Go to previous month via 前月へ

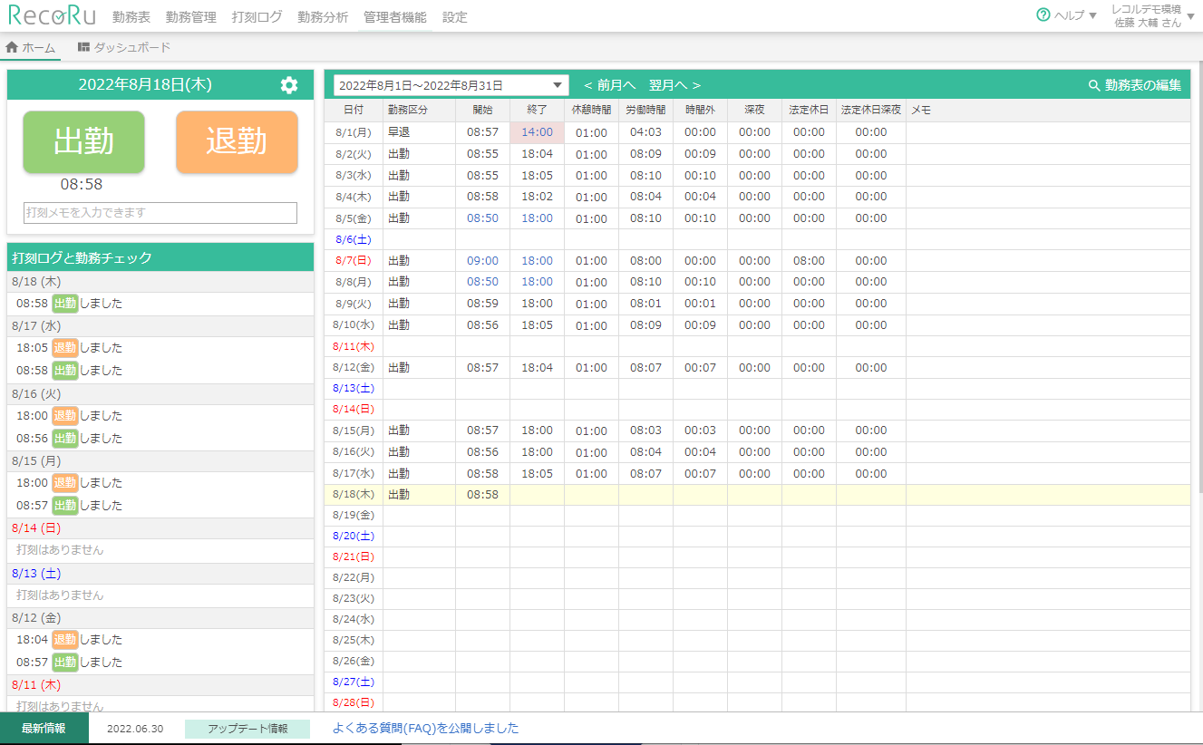click(x=609, y=85)
